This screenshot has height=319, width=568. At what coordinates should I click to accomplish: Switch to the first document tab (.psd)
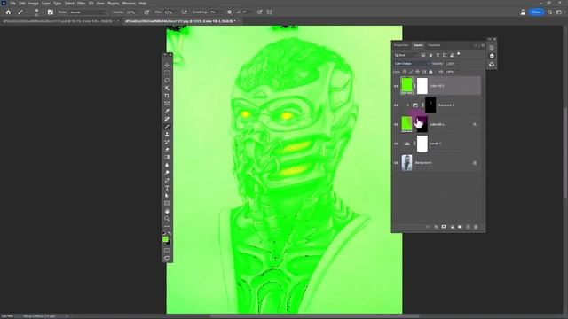click(59, 21)
